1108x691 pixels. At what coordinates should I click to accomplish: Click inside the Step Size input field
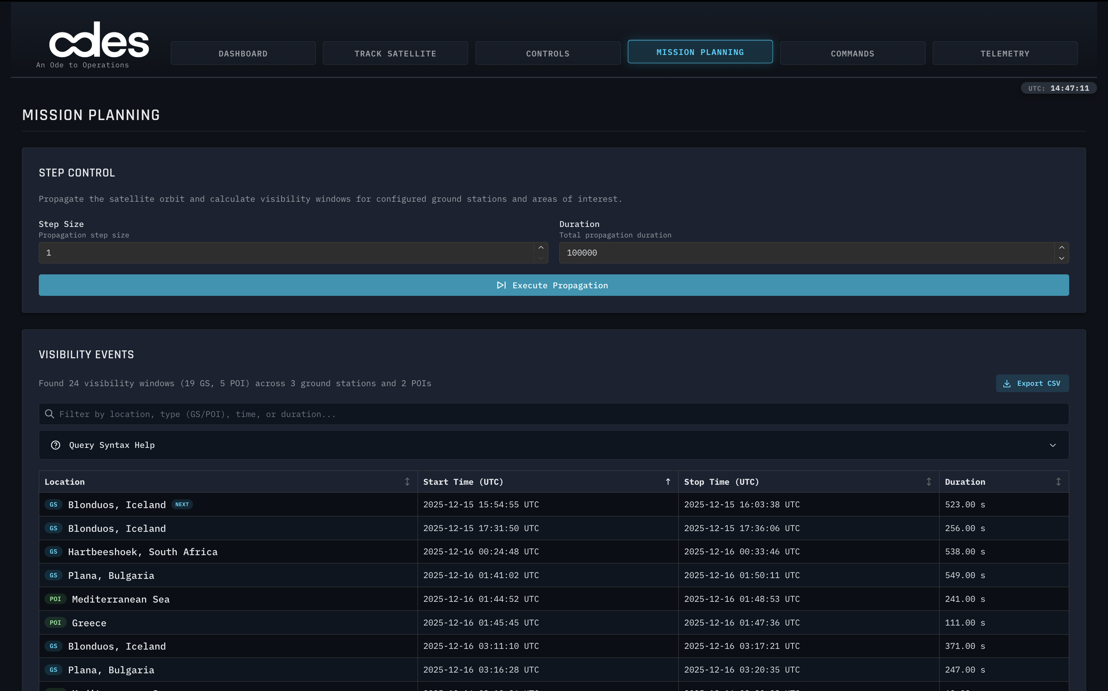click(284, 253)
